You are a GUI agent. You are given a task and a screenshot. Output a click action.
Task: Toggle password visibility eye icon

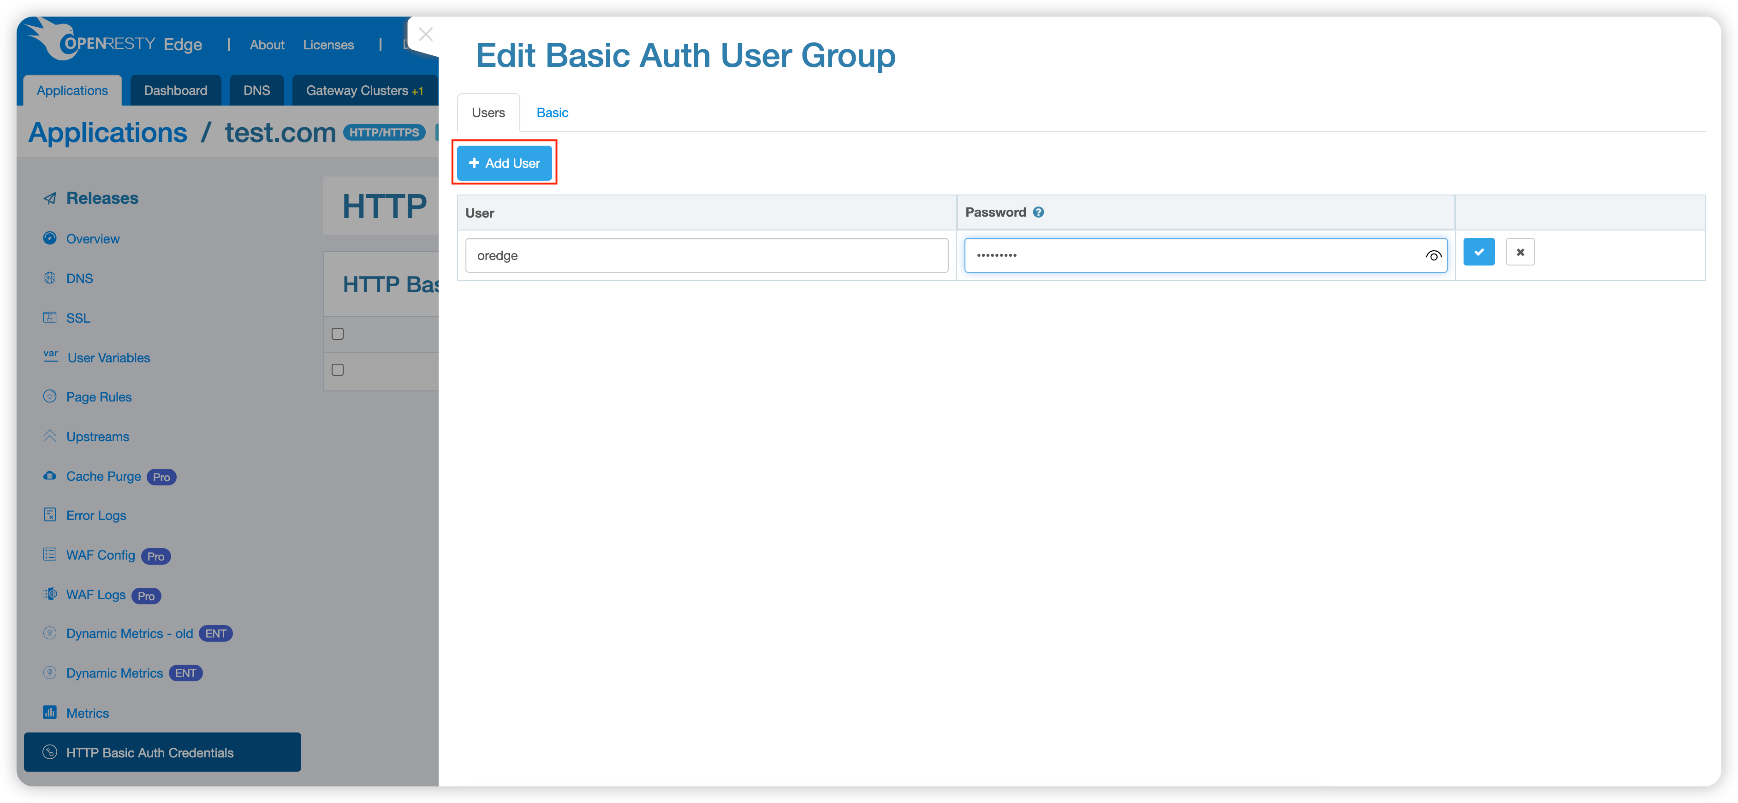(1433, 255)
